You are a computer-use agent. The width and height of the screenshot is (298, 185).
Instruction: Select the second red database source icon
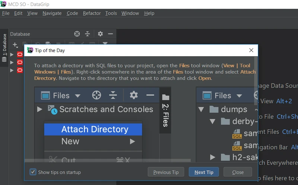pyautogui.click(x=20, y=62)
